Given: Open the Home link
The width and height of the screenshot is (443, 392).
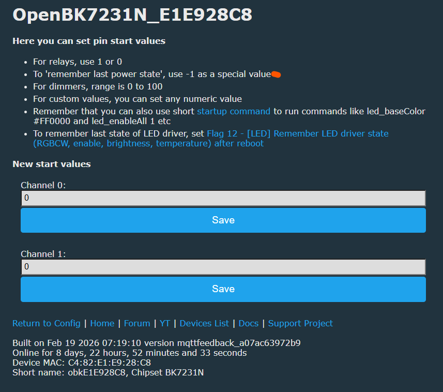Looking at the screenshot, I should [102, 323].
